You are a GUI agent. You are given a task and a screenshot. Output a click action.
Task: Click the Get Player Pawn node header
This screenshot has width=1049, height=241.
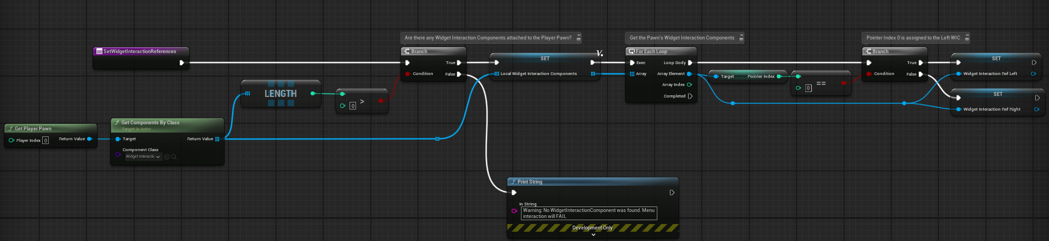pyautogui.click(x=50, y=129)
